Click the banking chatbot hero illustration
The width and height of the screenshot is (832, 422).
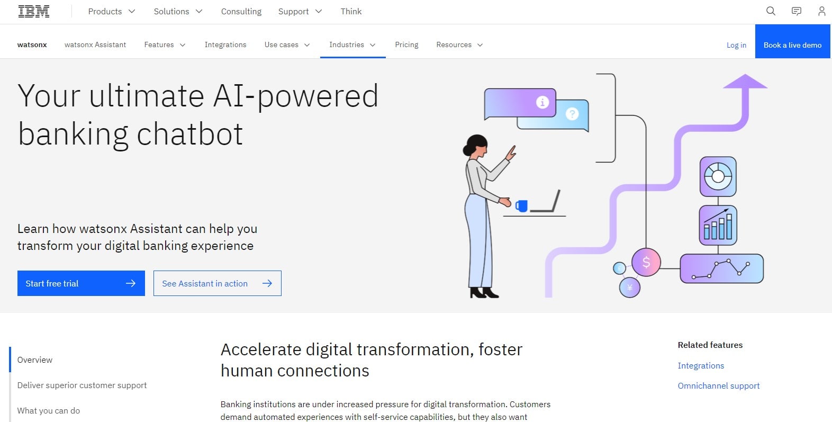click(614, 186)
